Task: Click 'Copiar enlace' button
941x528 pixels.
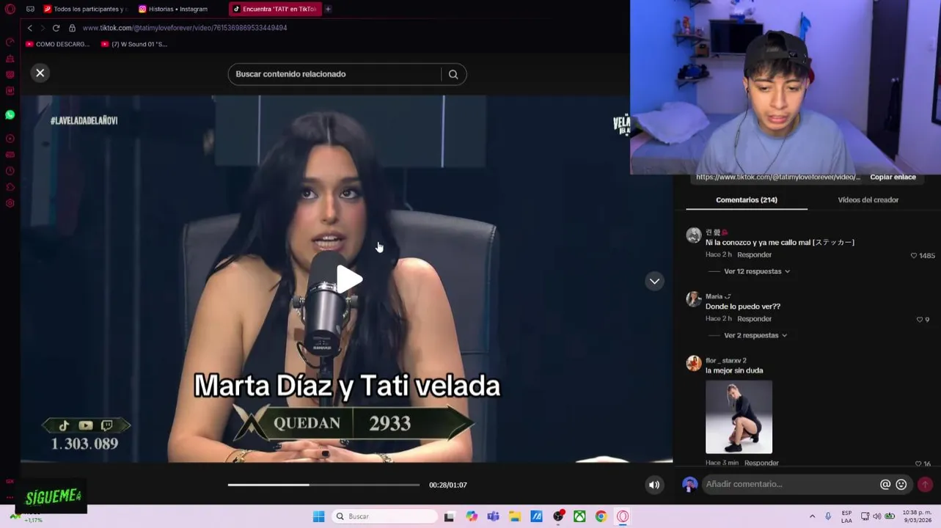Action: [x=893, y=177]
